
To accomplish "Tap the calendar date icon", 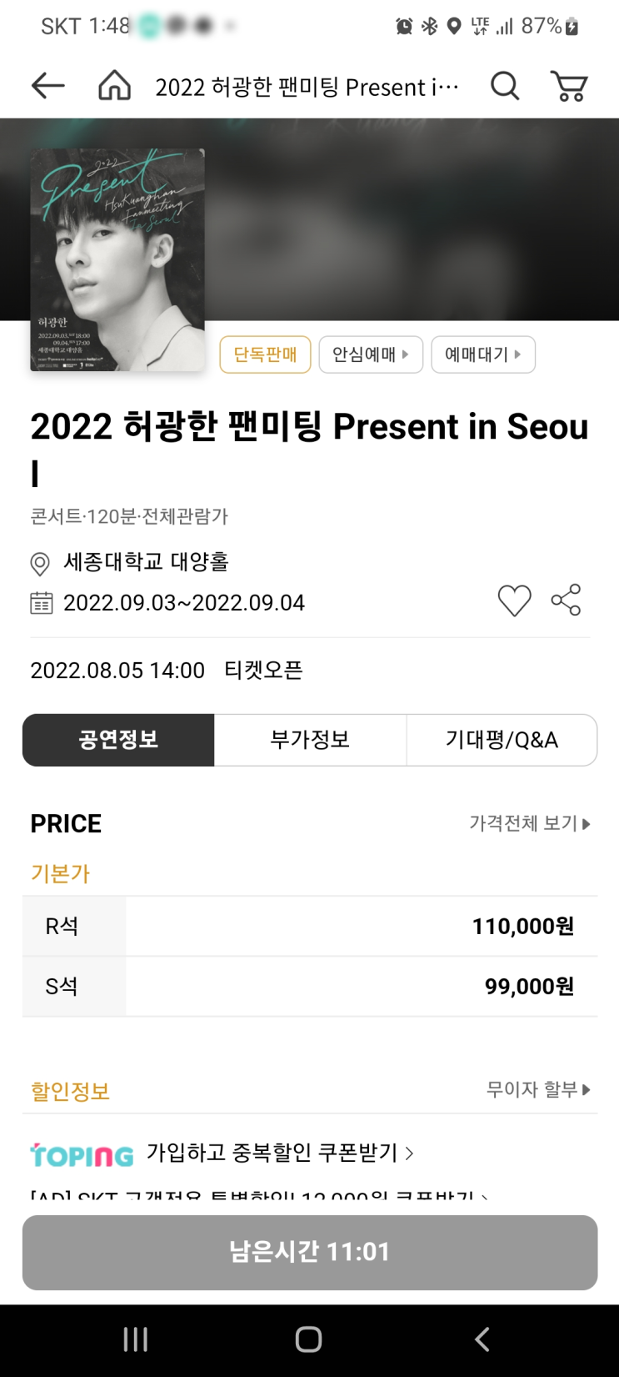I will pos(41,603).
